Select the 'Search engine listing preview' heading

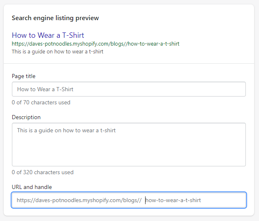pos(55,18)
